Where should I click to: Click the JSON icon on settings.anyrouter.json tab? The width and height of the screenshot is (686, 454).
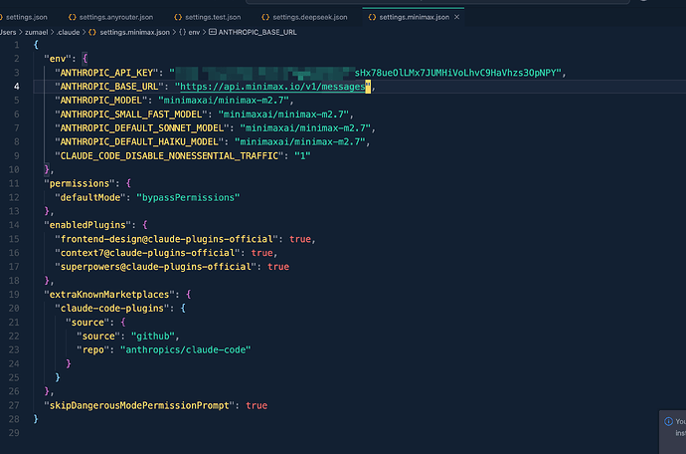[73, 17]
